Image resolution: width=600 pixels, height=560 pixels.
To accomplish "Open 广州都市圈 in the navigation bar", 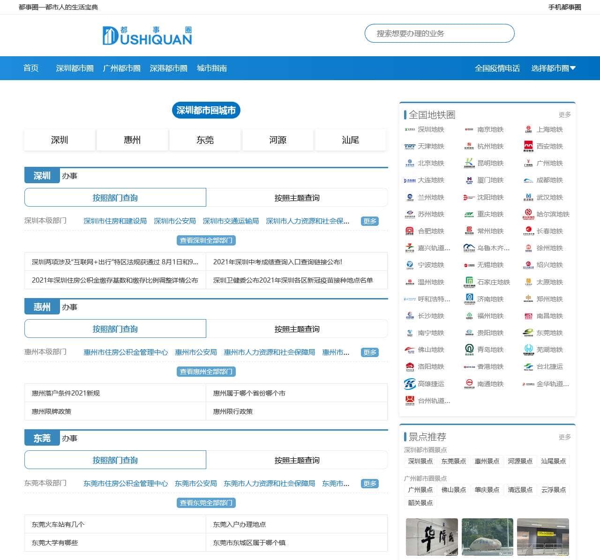I will coord(121,68).
